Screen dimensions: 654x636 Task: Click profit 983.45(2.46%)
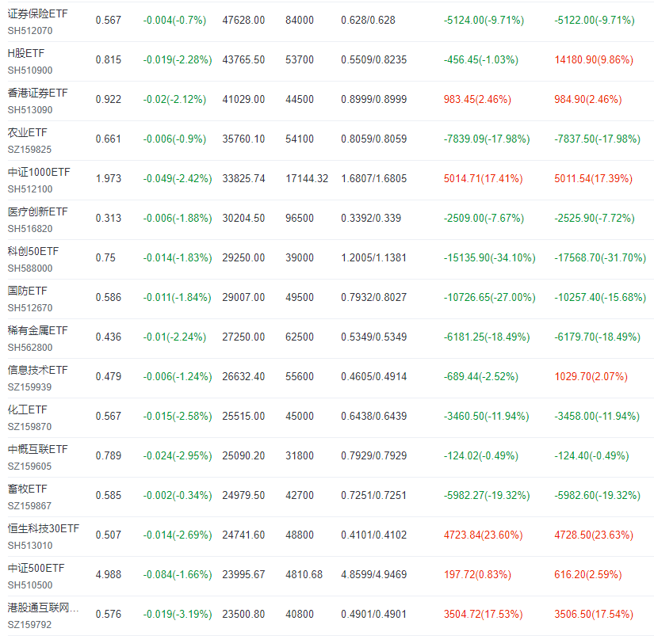point(477,100)
